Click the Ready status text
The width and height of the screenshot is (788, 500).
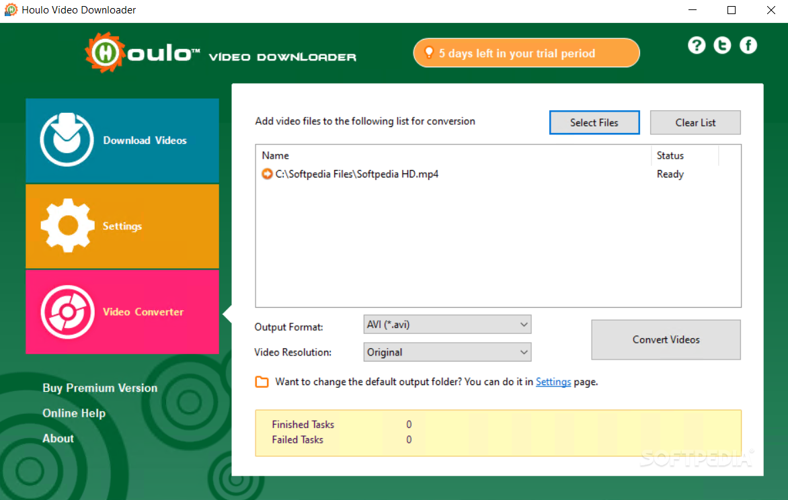click(x=670, y=174)
